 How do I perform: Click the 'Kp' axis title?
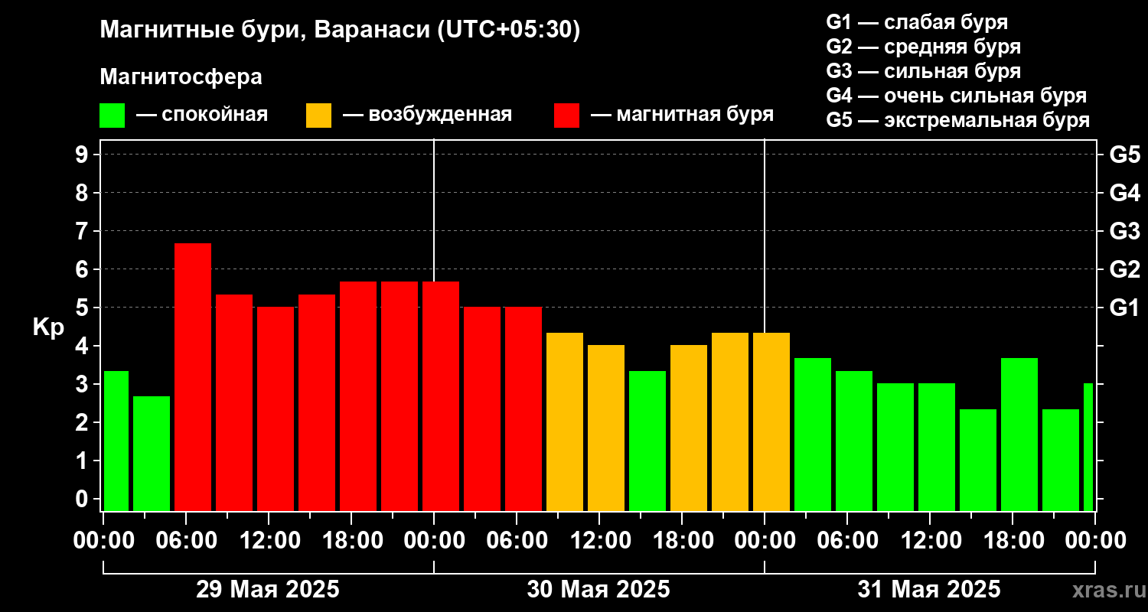48,328
